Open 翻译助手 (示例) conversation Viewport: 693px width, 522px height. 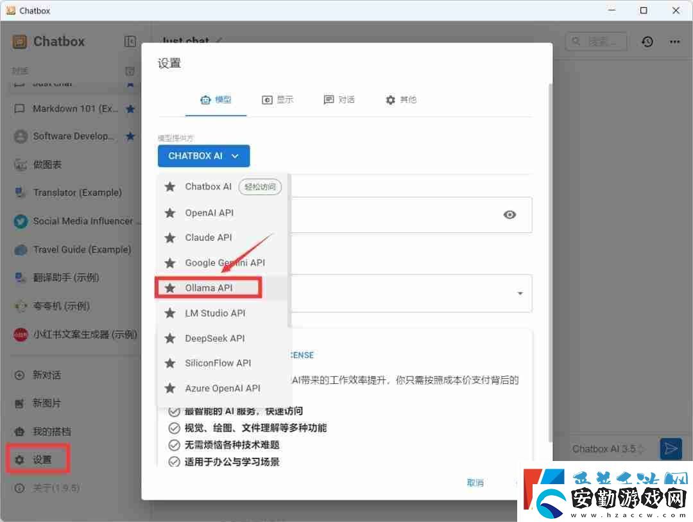coord(74,277)
